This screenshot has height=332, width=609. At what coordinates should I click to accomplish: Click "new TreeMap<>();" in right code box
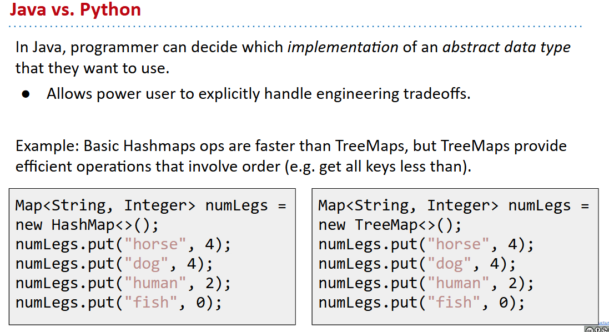(390, 225)
